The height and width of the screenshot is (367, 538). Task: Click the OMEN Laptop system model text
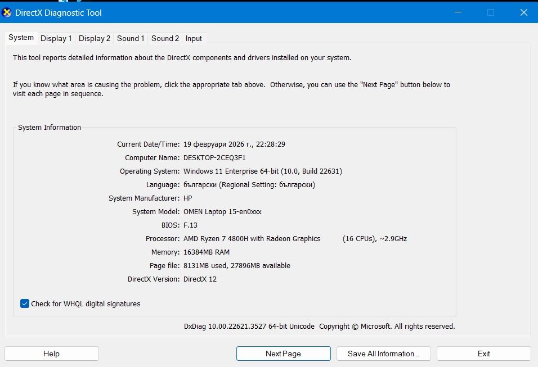(222, 212)
